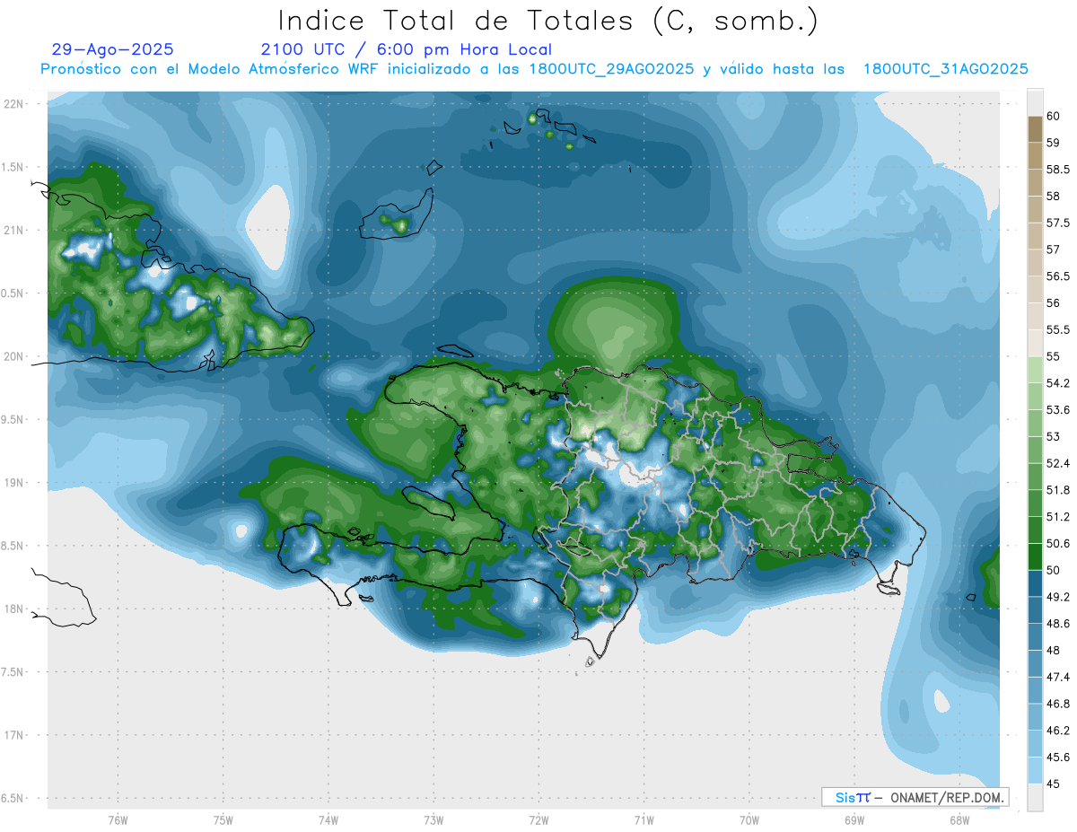Click the longitude label "68W"
This screenshot has width=1077, height=832.
[x=959, y=819]
